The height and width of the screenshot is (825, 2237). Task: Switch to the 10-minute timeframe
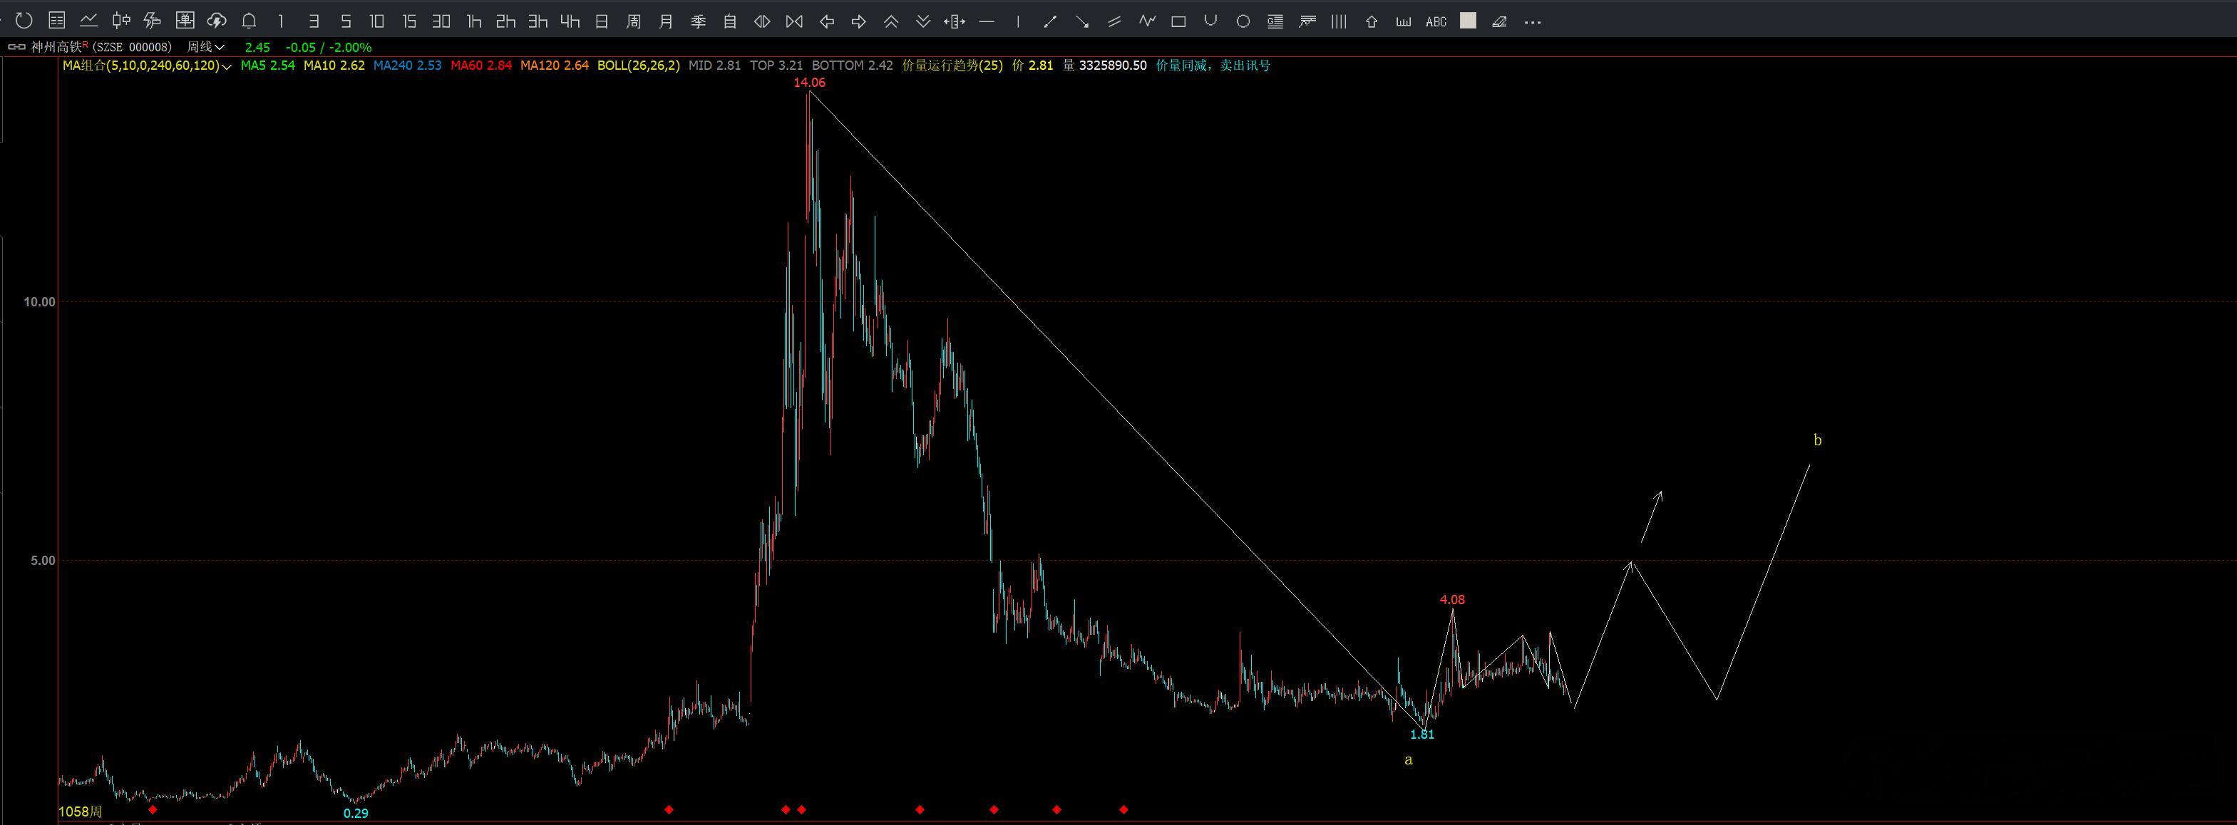pyautogui.click(x=377, y=21)
